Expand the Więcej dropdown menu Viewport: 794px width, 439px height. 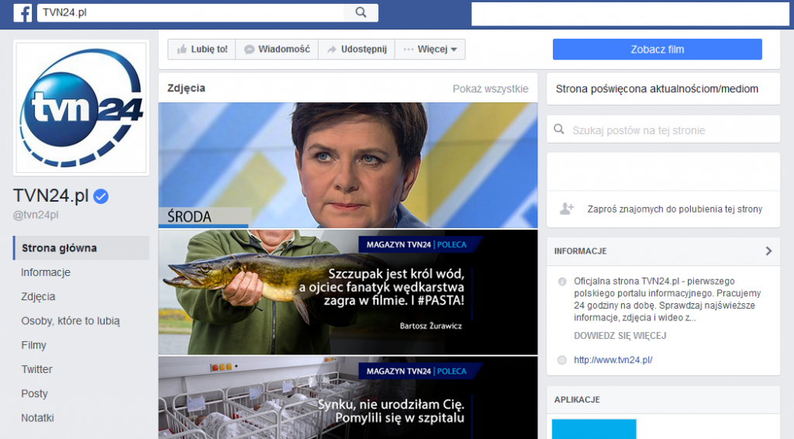tap(430, 49)
